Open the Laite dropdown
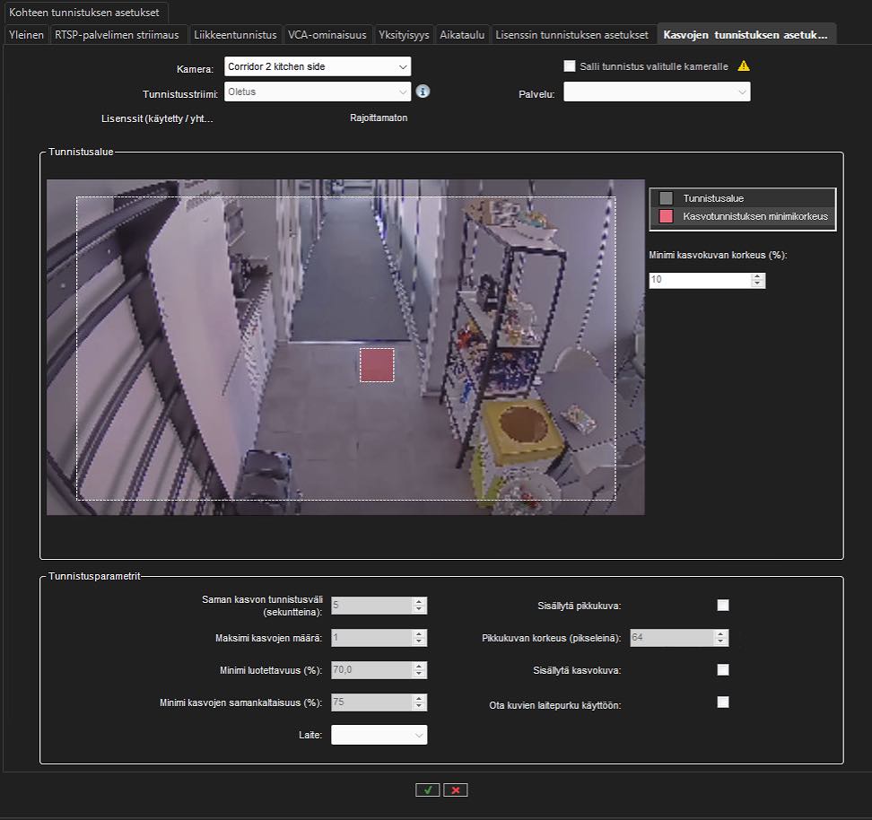 point(379,735)
